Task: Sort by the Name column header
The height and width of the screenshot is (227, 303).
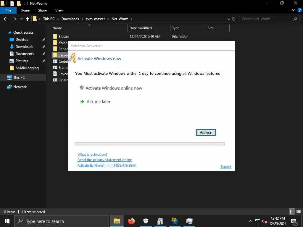Action: [x=57, y=28]
